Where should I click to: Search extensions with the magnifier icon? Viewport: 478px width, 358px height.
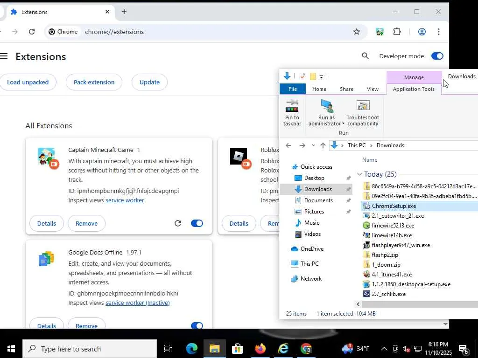click(x=365, y=56)
